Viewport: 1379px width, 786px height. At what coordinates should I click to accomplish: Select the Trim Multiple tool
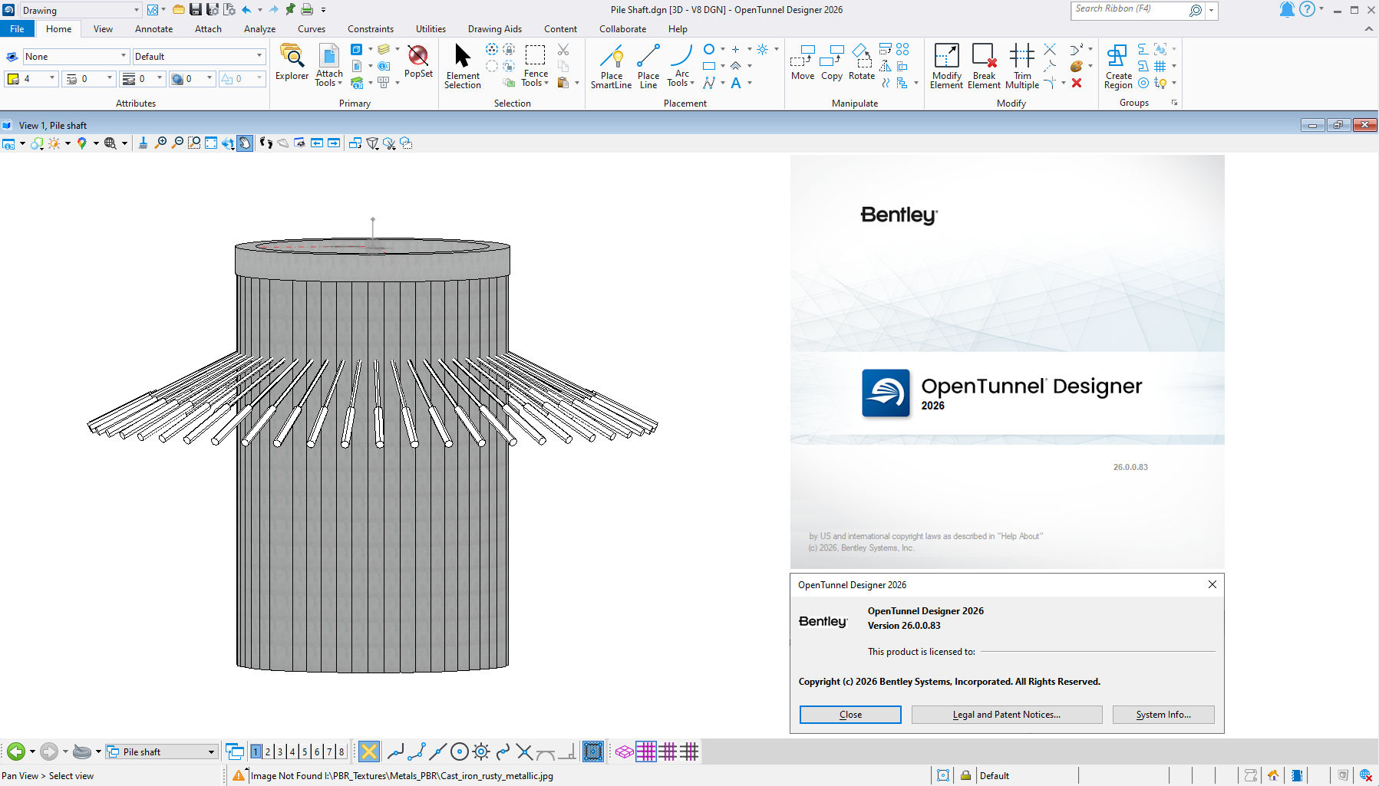(x=1022, y=67)
